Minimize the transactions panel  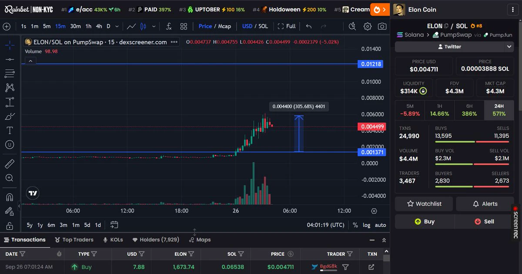[x=372, y=240]
